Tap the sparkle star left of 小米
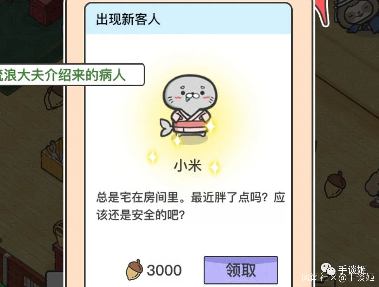The image size is (379, 287). click(153, 157)
